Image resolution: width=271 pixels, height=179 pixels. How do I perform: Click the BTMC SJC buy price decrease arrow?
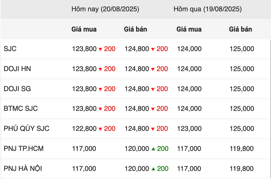pos(100,109)
